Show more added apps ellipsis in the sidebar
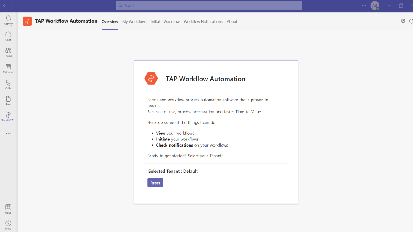This screenshot has height=232, width=413. tap(8, 133)
